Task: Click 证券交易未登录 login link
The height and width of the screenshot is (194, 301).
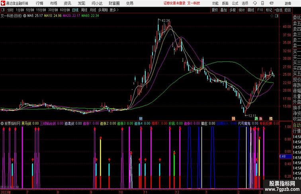Action: tap(174, 3)
